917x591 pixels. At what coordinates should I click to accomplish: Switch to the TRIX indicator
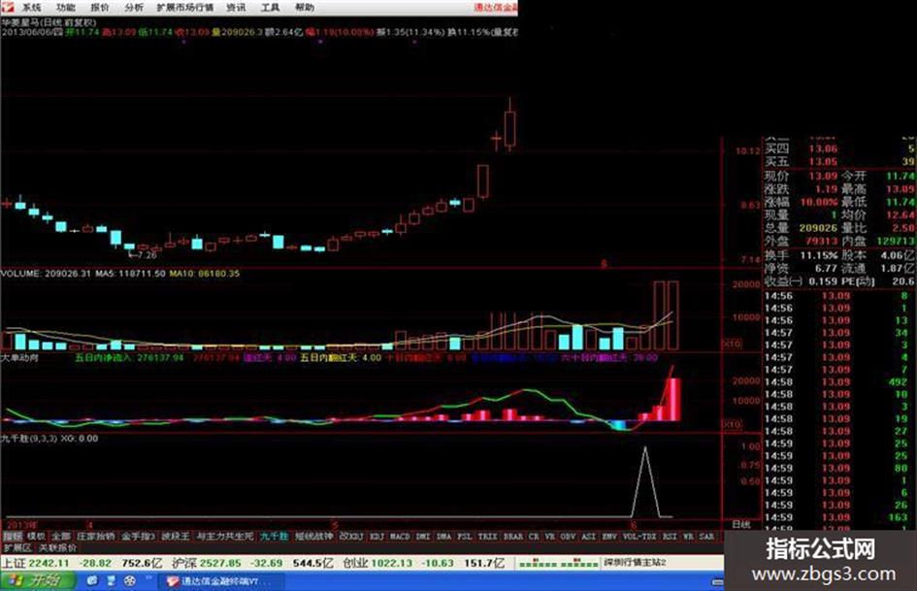(x=488, y=536)
